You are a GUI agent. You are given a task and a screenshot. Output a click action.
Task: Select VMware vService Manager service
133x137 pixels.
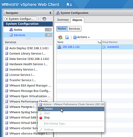click(28, 134)
